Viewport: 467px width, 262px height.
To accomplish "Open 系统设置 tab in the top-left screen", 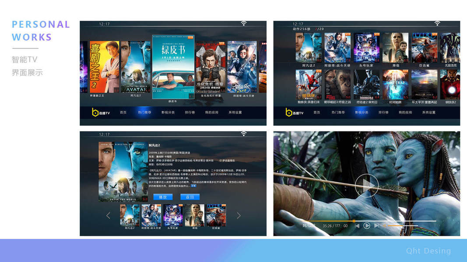I will 235,112.
